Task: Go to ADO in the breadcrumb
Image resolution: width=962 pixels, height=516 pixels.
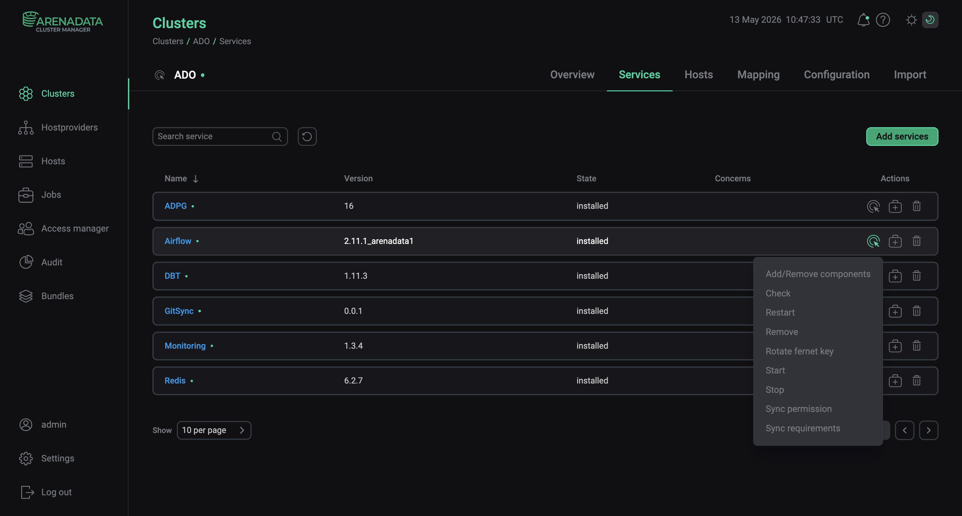Action: [201, 41]
